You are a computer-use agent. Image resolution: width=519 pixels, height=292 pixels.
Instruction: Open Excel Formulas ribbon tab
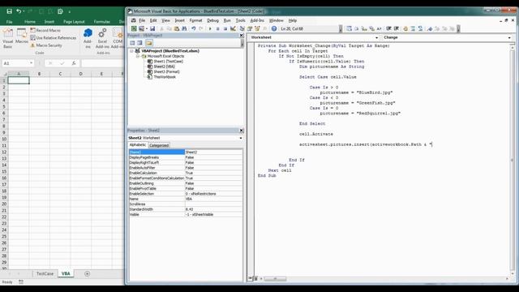point(101,22)
